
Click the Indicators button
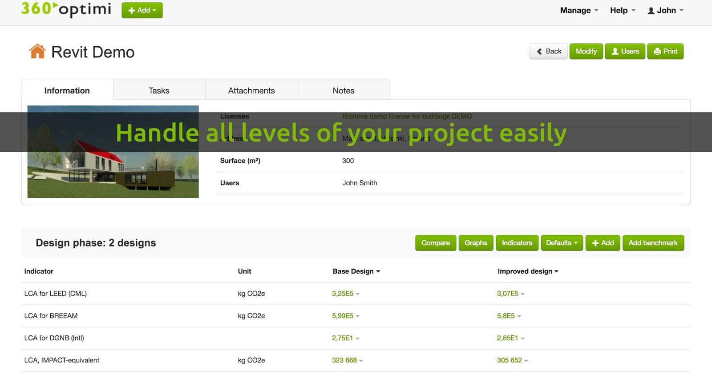tap(517, 243)
